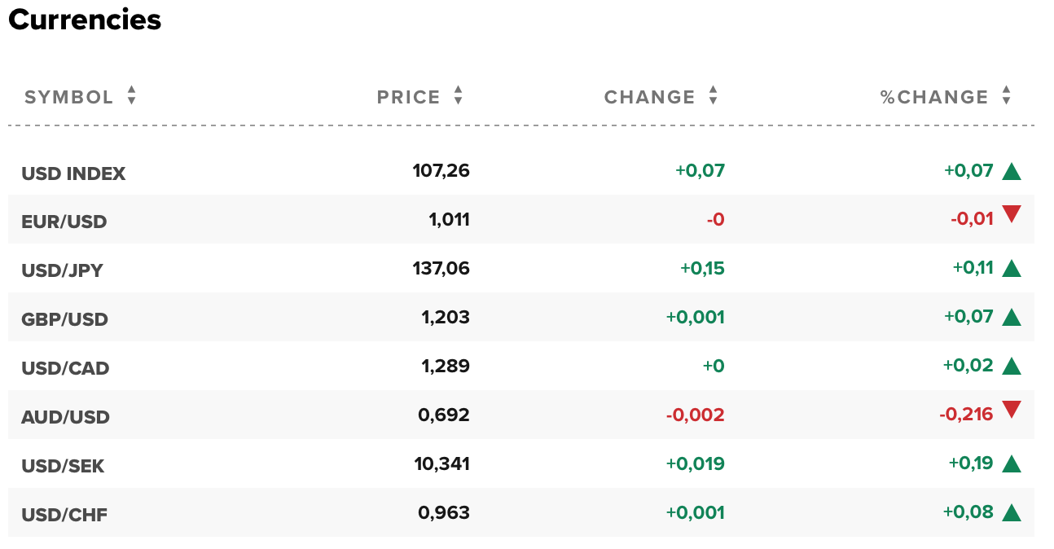The image size is (1054, 549).
Task: Open GBP/USD quote page
Action: (64, 319)
